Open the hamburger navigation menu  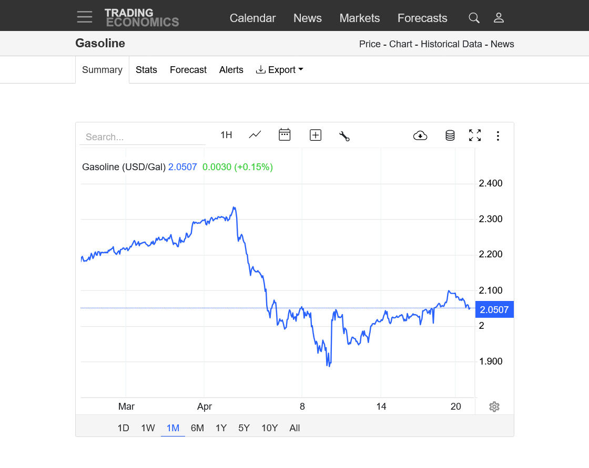coord(84,17)
